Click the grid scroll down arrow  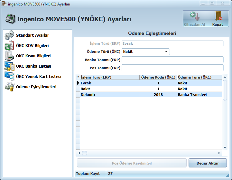(225, 147)
